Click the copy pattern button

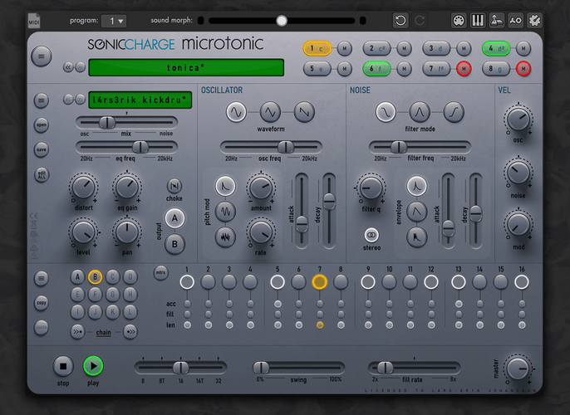42,303
